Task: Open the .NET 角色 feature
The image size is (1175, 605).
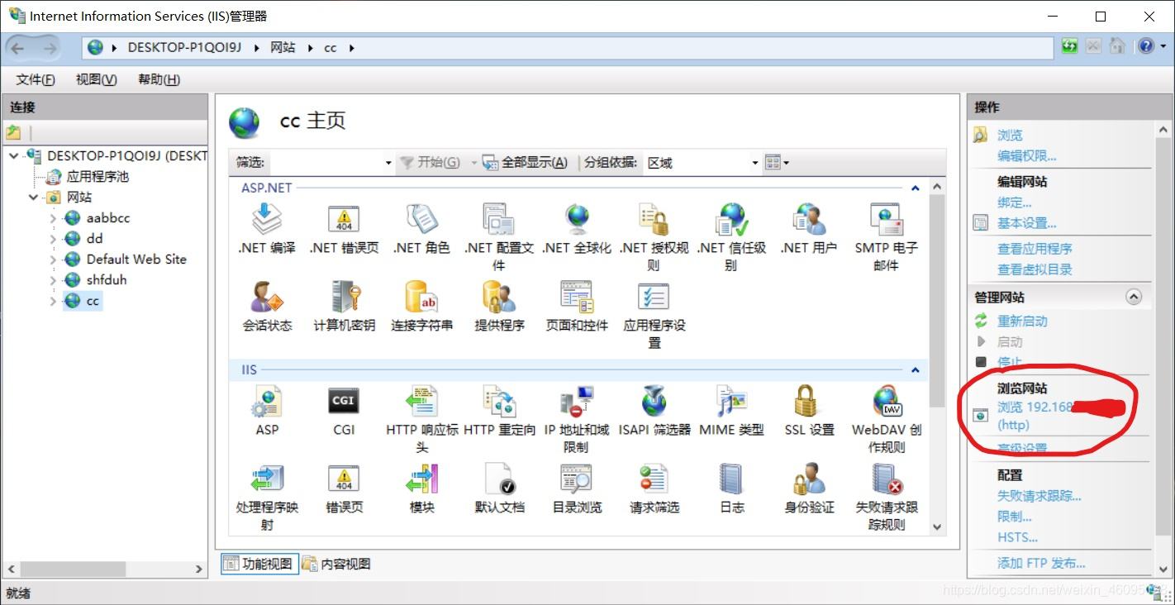Action: (x=421, y=229)
